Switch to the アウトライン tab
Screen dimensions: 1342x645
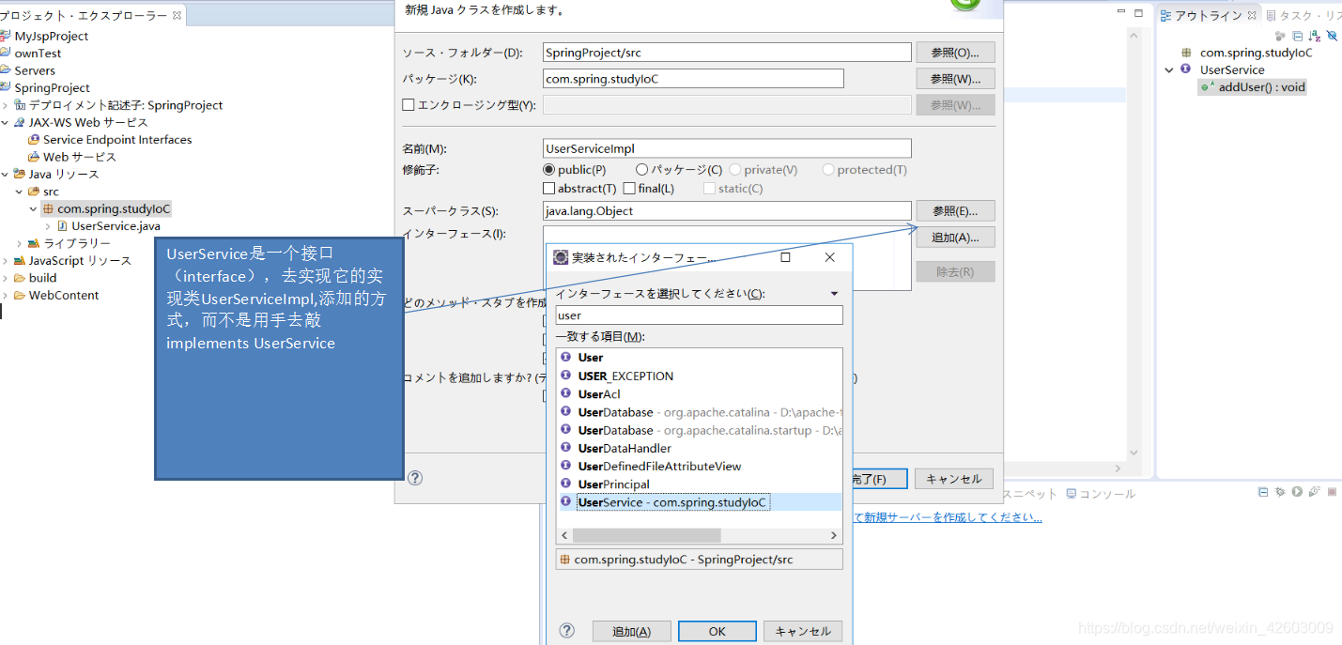pos(1207,15)
